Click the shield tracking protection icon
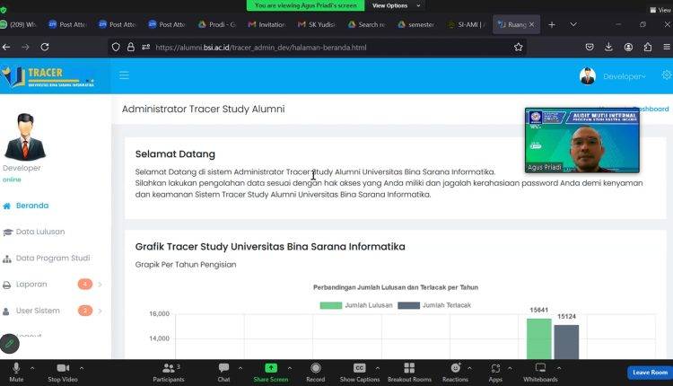 tap(116, 48)
